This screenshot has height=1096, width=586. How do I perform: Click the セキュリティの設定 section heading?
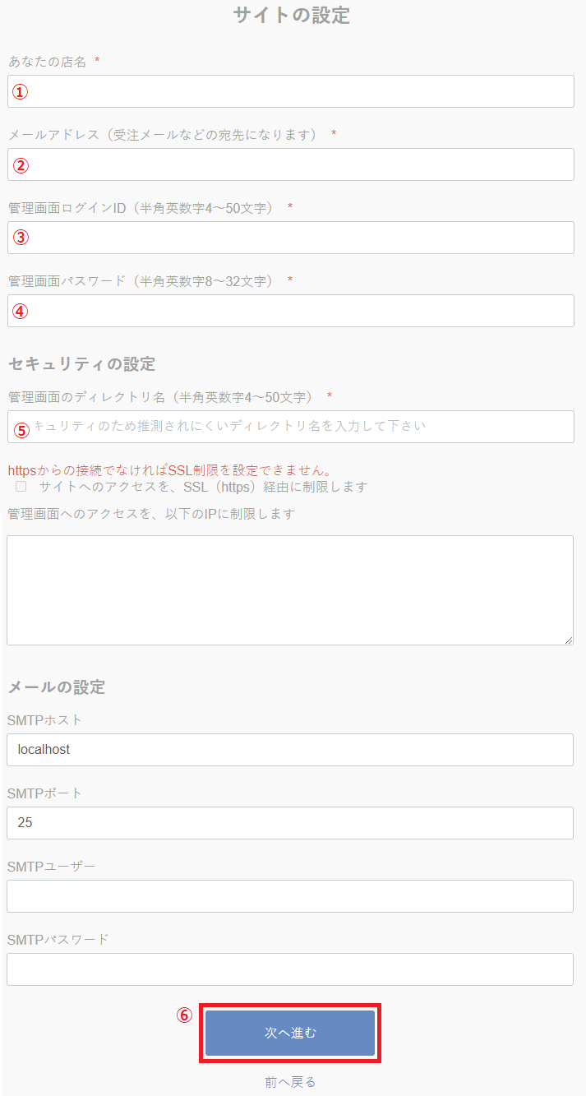click(81, 363)
